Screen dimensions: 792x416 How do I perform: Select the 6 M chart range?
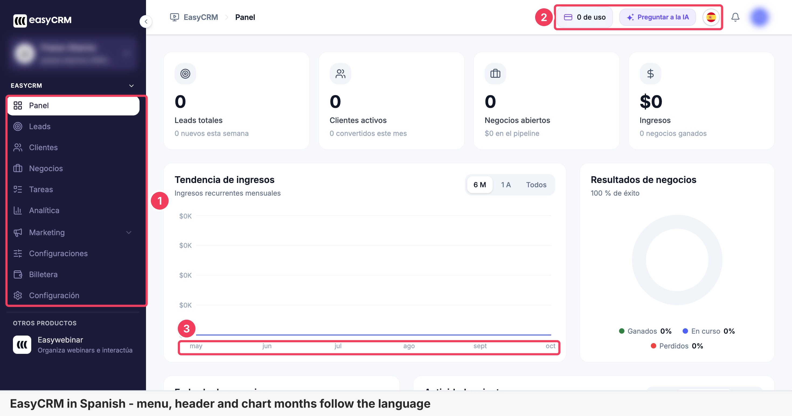coord(480,185)
